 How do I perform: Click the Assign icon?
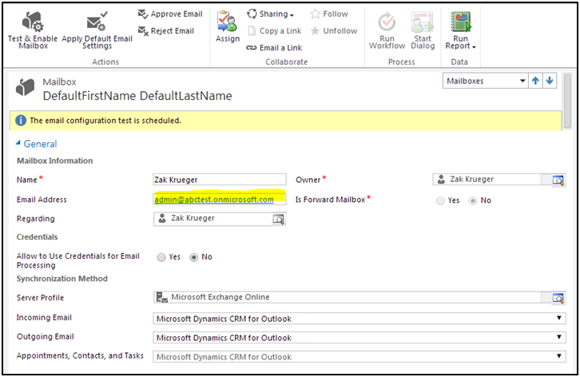pyautogui.click(x=227, y=22)
